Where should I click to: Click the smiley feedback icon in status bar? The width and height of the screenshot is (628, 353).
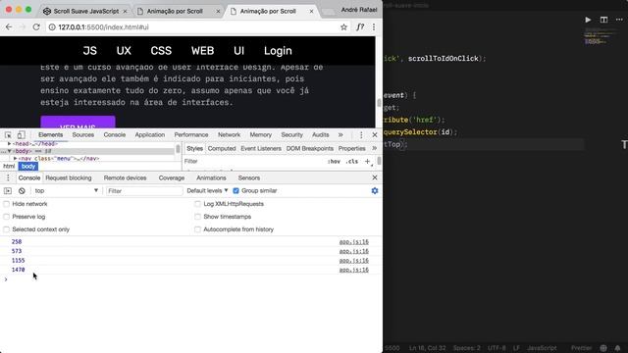pos(603,348)
